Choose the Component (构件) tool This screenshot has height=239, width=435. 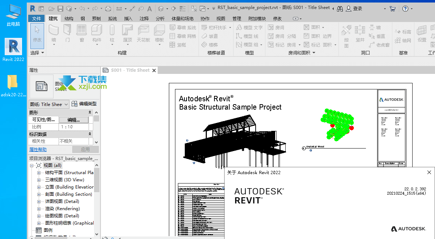pyautogui.click(x=97, y=35)
